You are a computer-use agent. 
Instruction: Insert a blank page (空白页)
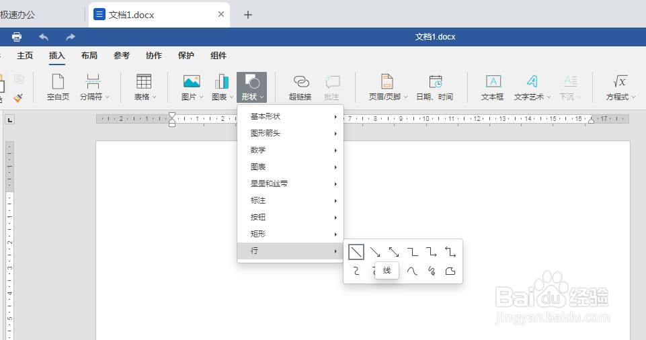pos(58,87)
